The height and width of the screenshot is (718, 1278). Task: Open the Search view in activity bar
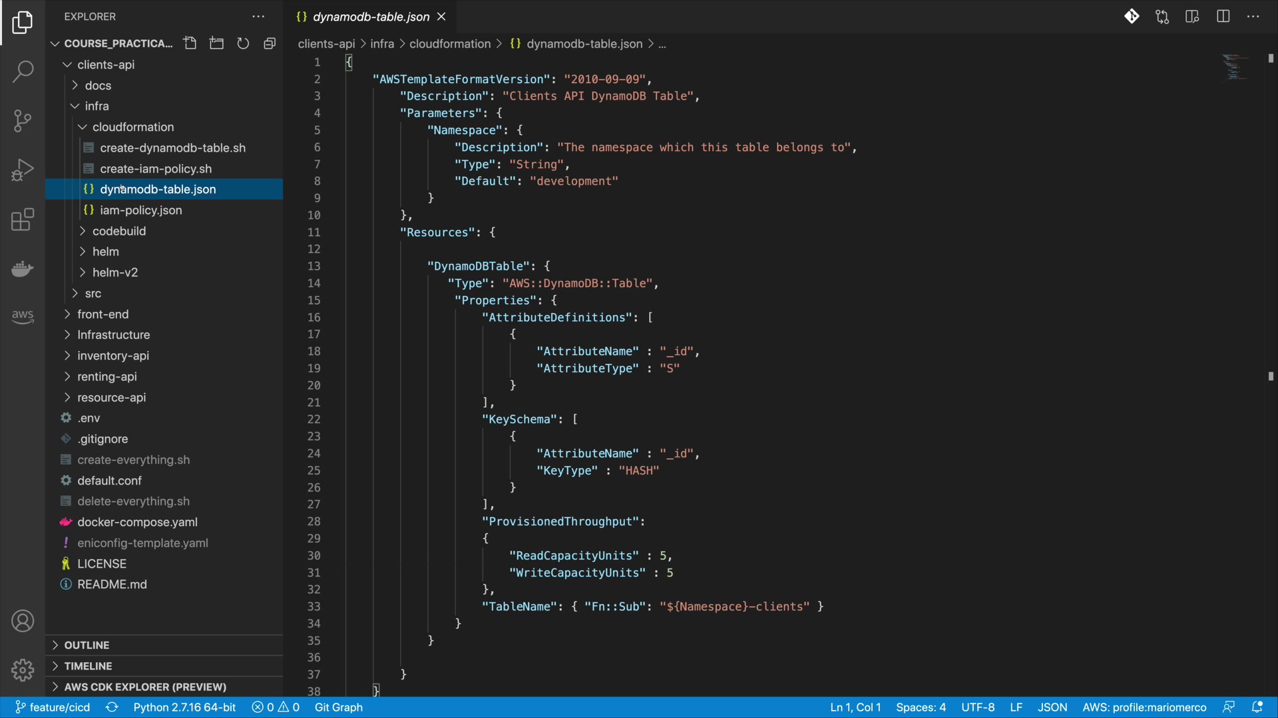23,71
